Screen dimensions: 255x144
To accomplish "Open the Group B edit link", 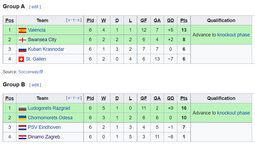I will 35,85.
